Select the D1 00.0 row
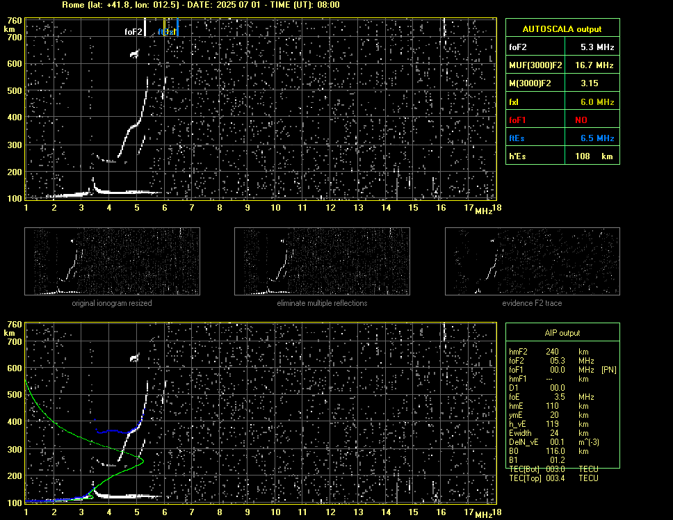Image resolution: width=673 pixels, height=520 pixels. point(537,387)
